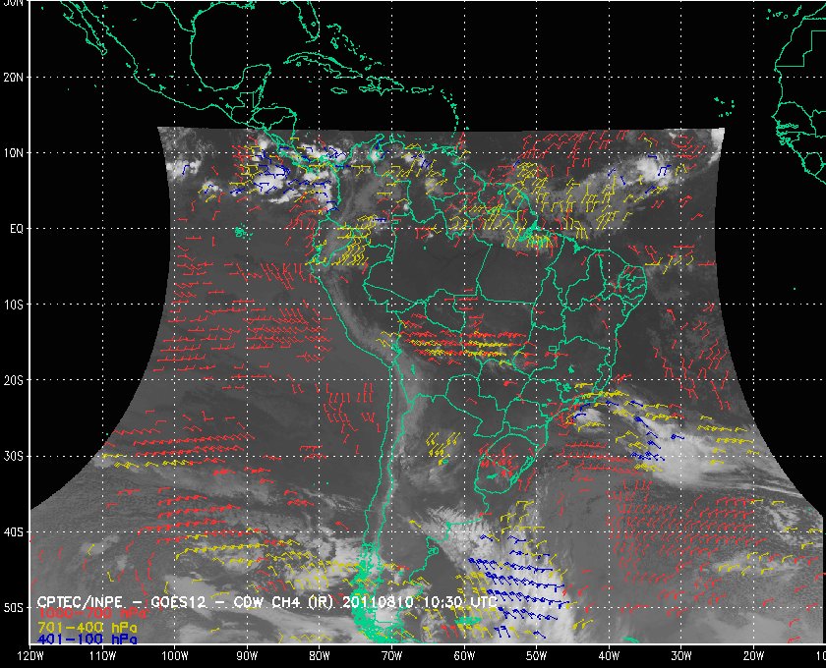The width and height of the screenshot is (826, 668).
Task: Click the 110W longitude label
Action: pos(102,656)
